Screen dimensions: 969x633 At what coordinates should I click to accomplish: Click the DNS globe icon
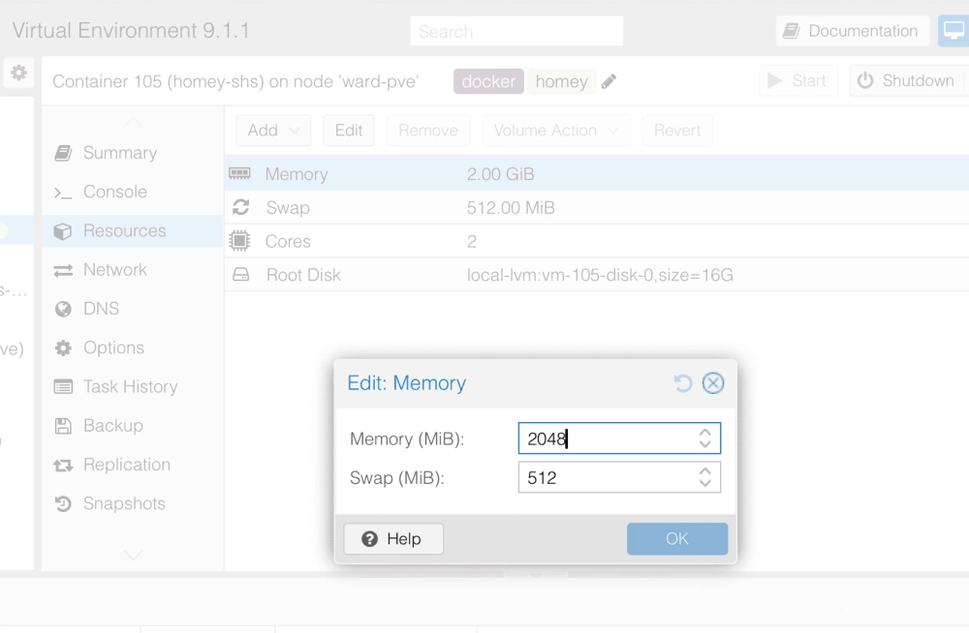pyautogui.click(x=64, y=308)
